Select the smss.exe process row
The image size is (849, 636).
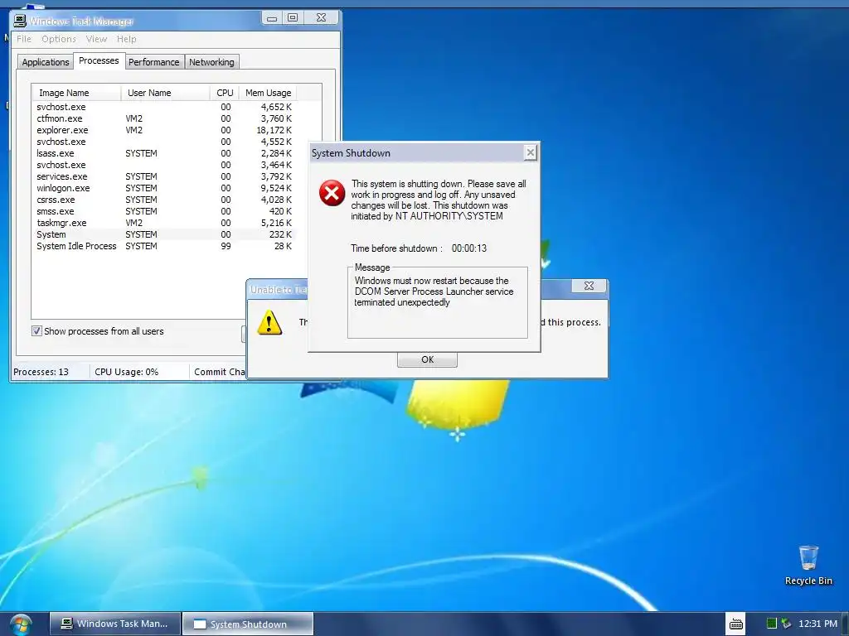pyautogui.click(x=164, y=211)
